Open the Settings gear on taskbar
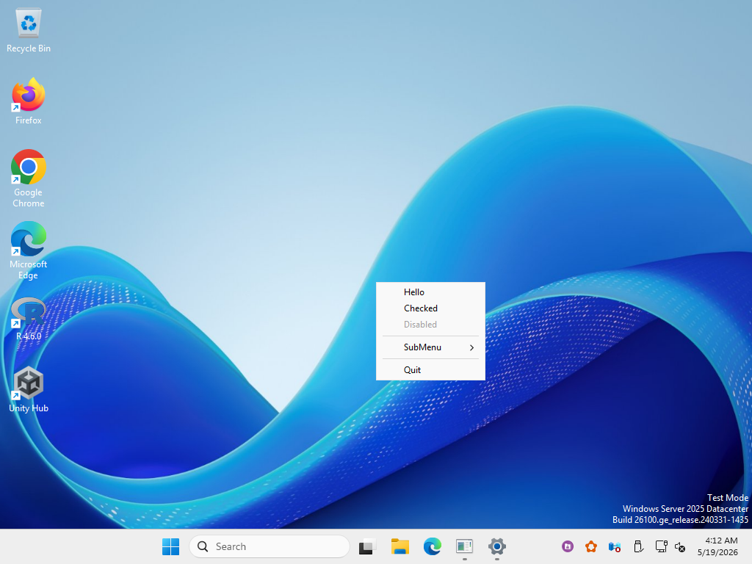This screenshot has height=564, width=752. click(497, 546)
